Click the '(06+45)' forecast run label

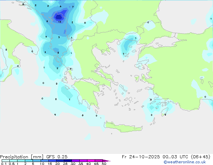(x=201, y=157)
